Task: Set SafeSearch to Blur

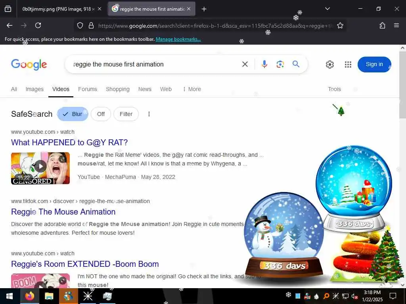Action: click(x=73, y=114)
